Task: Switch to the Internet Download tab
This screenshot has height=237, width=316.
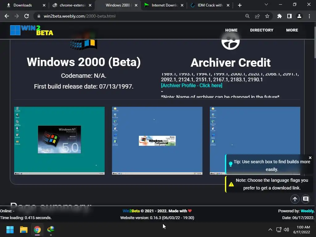Action: click(x=161, y=5)
